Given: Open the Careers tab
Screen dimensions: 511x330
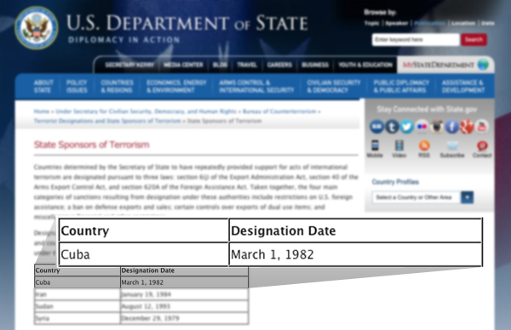Looking at the screenshot, I should (279, 65).
